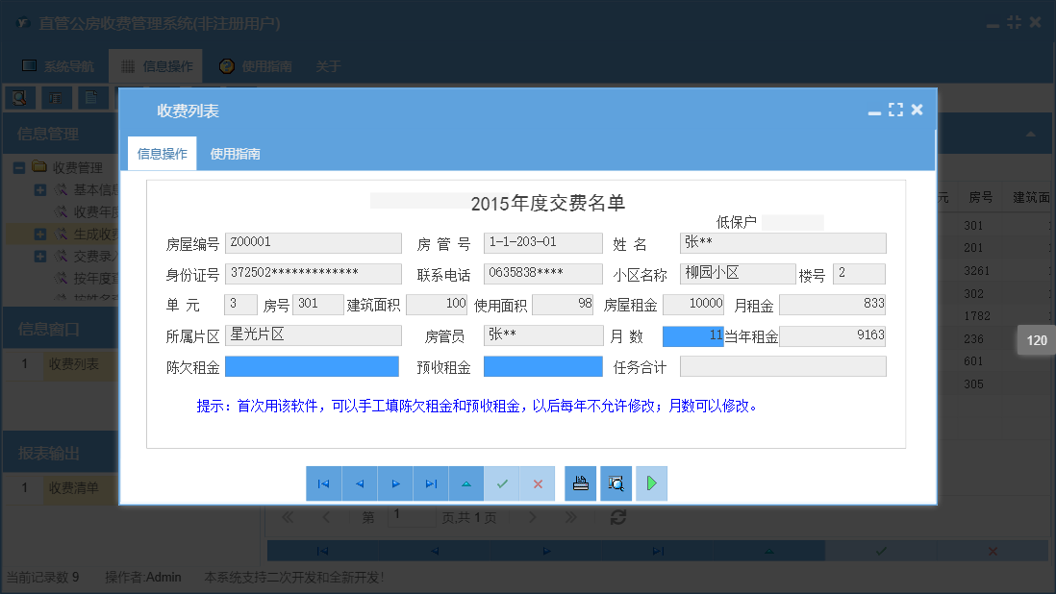Click the green run arrow button
The image size is (1056, 594).
click(x=651, y=483)
